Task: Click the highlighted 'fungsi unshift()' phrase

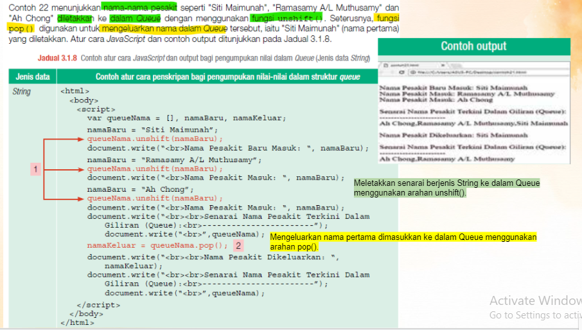Action: (287, 18)
